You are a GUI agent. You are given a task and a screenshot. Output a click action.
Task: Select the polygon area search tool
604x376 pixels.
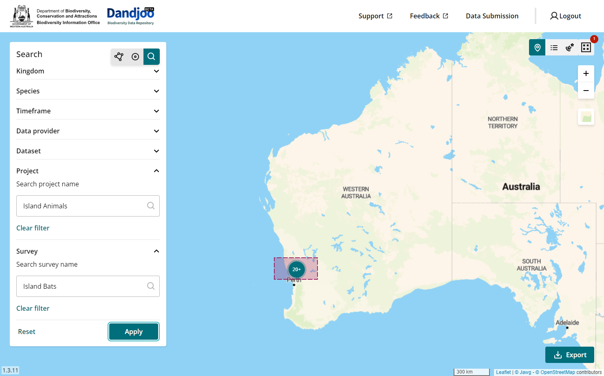click(119, 57)
